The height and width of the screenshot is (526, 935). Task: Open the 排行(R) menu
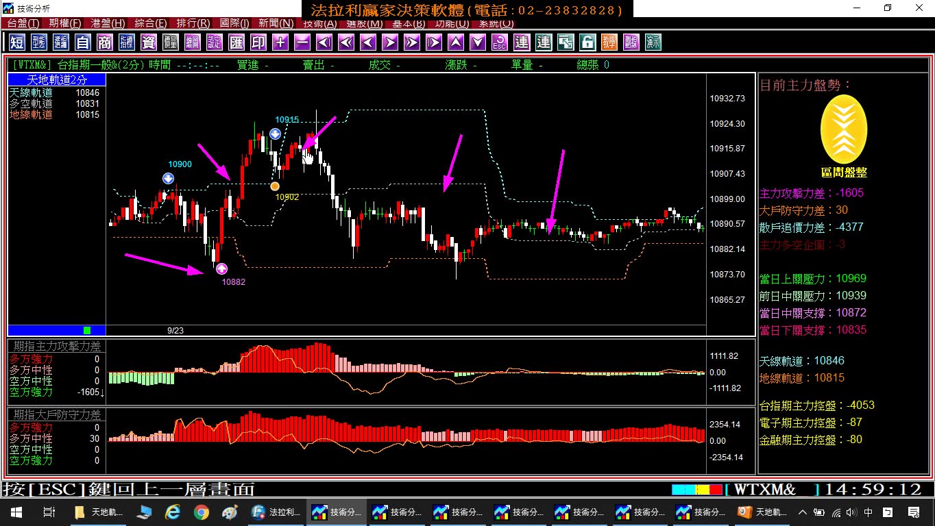(193, 23)
